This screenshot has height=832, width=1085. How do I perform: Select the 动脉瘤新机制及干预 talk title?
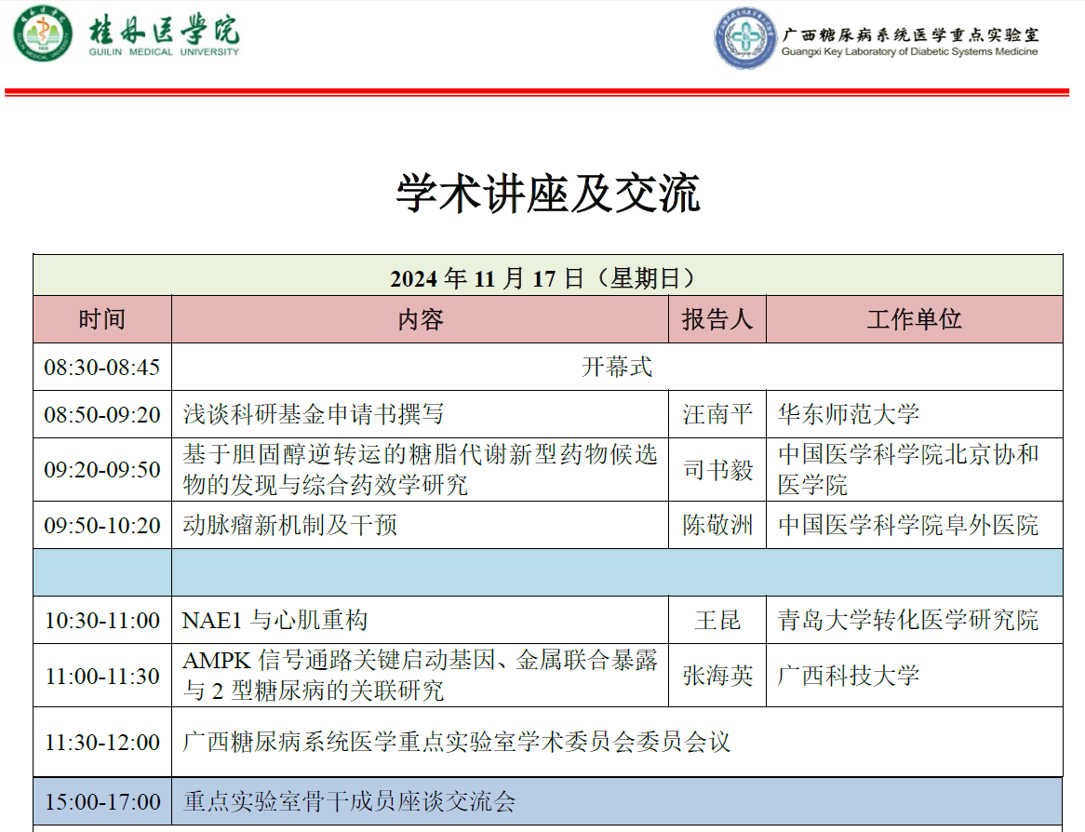290,526
